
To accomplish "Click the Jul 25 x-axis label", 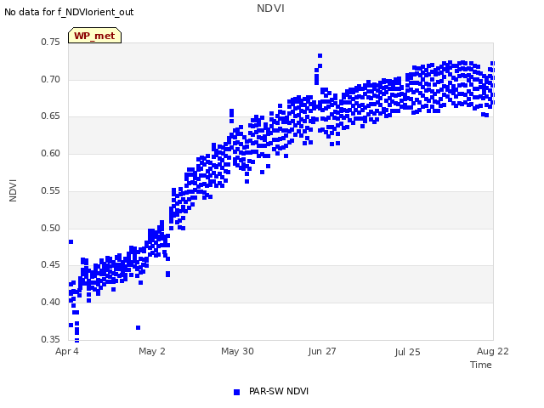I will [407, 352].
